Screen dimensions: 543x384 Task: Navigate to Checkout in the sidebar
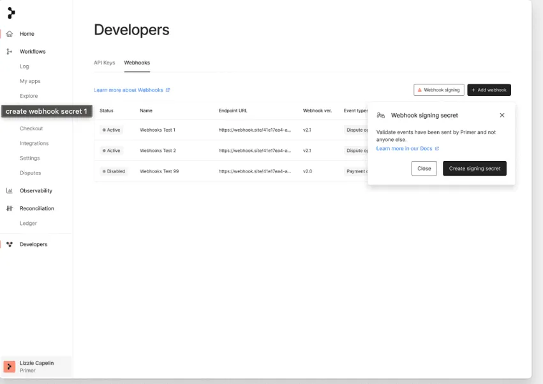point(31,128)
